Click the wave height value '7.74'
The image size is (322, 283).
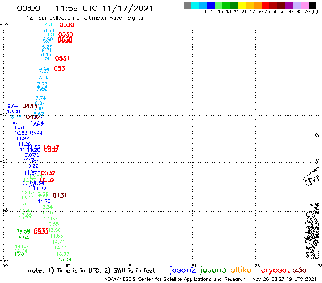point(40,98)
